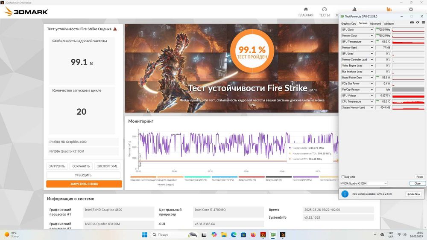Click the blue info icon in update notice
The height and width of the screenshot is (240, 427).
[345, 194]
